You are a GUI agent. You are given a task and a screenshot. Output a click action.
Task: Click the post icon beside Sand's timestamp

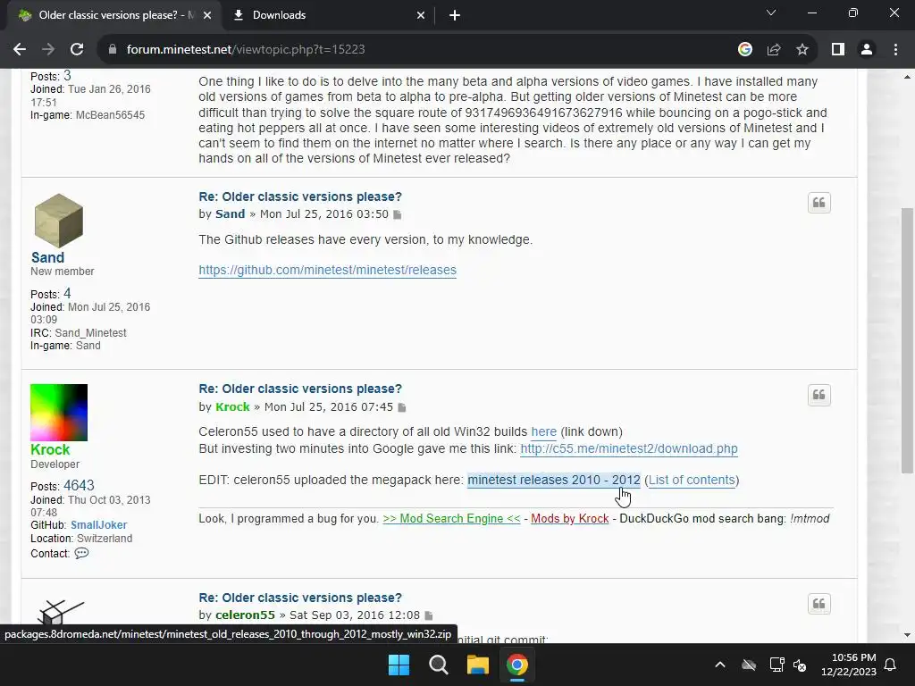point(398,214)
